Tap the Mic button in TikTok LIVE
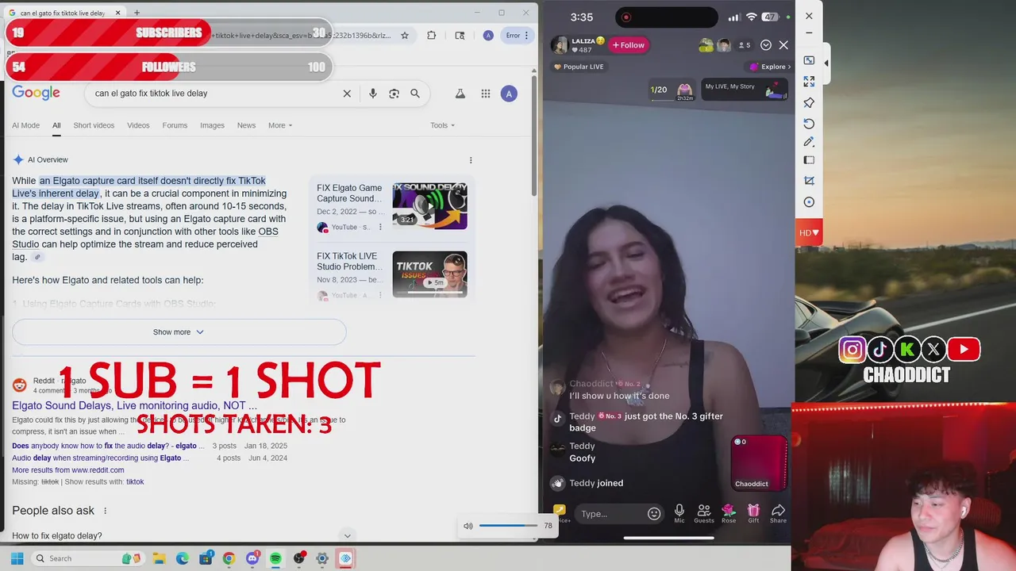This screenshot has width=1016, height=571. [679, 514]
